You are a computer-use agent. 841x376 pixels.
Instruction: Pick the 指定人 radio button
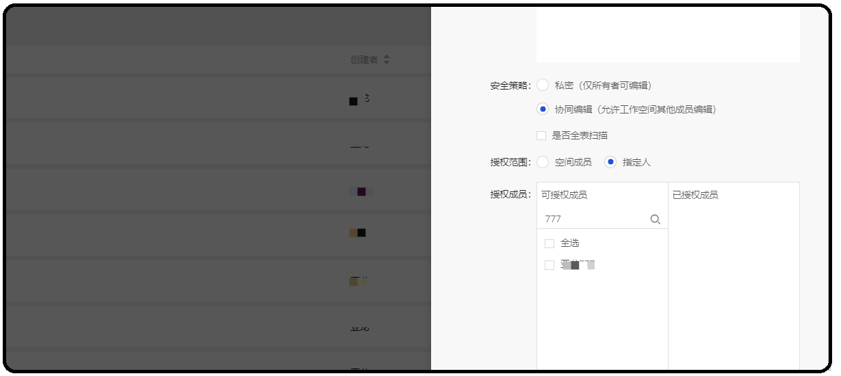pos(610,163)
